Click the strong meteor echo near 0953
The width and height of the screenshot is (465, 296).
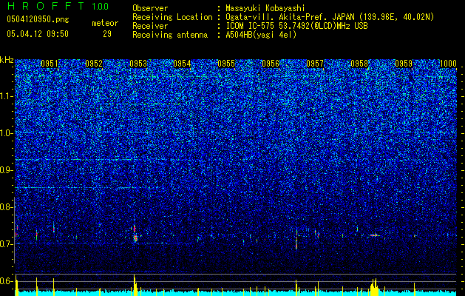[135, 234]
